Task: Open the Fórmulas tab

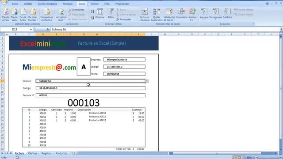Action: pos(68,4)
